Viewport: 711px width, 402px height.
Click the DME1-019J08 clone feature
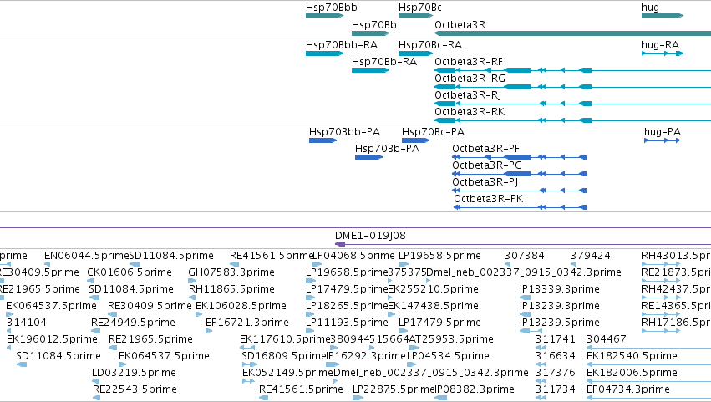click(522, 245)
